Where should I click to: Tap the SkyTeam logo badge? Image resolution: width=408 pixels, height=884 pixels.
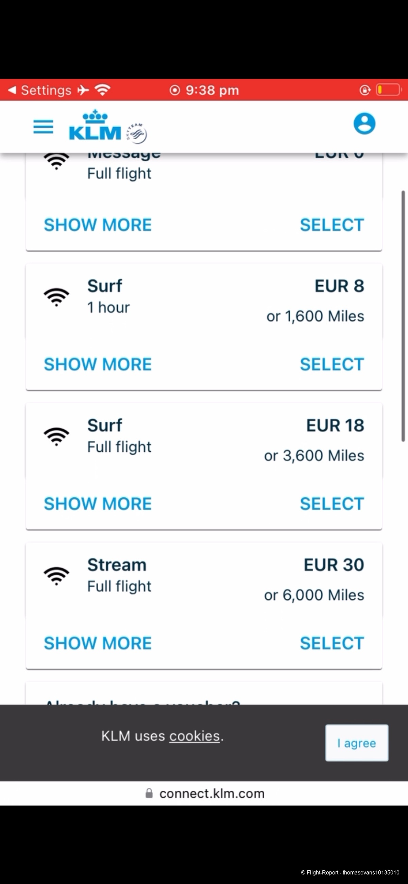(137, 133)
